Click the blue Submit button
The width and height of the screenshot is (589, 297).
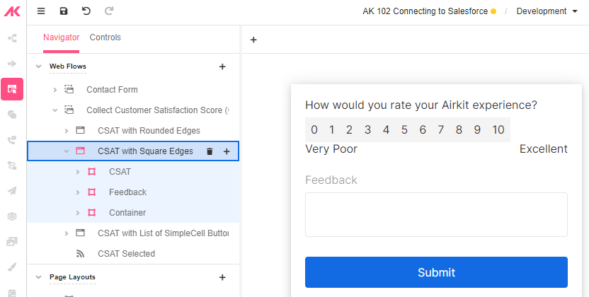tap(436, 272)
